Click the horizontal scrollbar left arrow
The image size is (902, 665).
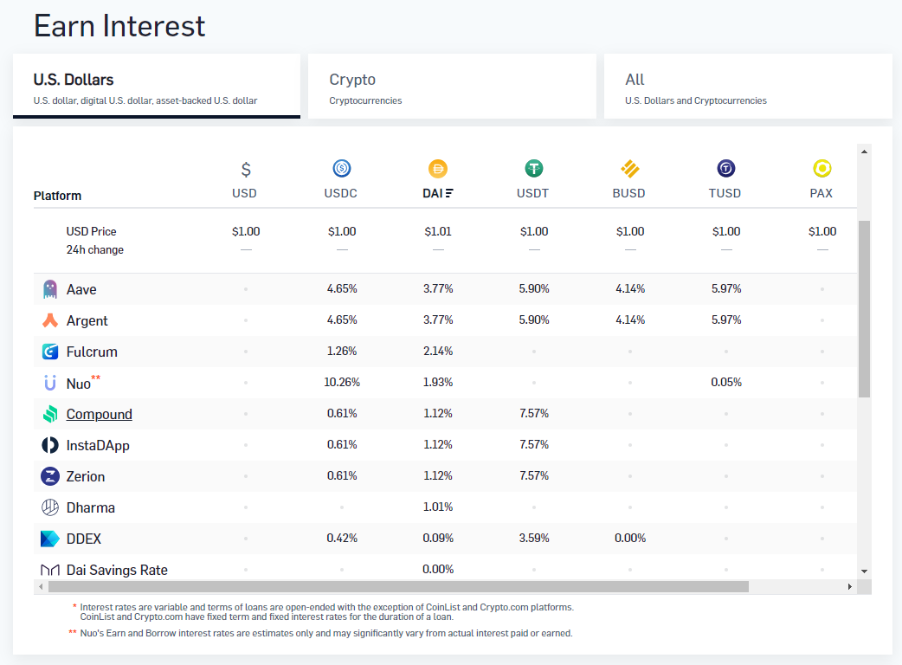click(x=41, y=587)
